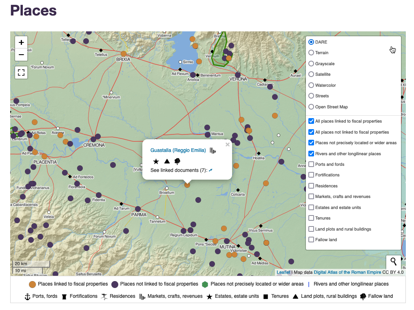Click the anchor Ports, fords legend icon
Screen dimensions: 414x310
click(x=27, y=297)
